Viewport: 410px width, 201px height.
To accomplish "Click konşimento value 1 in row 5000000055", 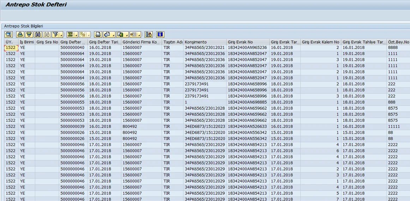I will [205, 102].
